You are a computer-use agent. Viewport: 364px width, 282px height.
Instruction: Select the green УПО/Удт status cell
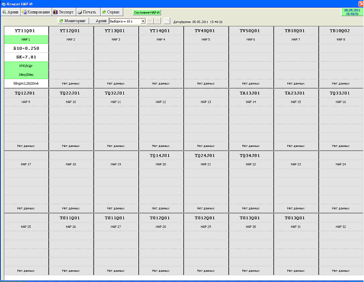tap(26, 65)
